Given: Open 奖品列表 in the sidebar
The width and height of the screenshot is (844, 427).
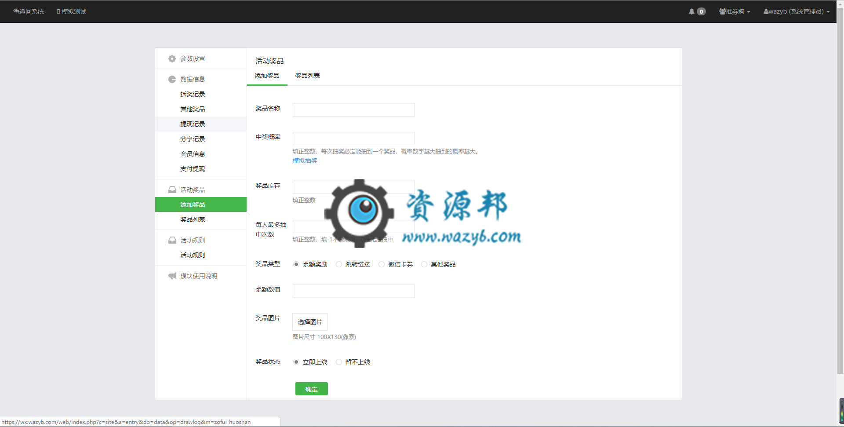Looking at the screenshot, I should coord(201,219).
